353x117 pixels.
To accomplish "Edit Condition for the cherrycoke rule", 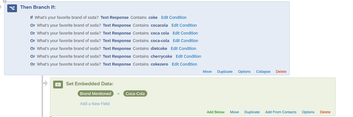I will (188, 56).
